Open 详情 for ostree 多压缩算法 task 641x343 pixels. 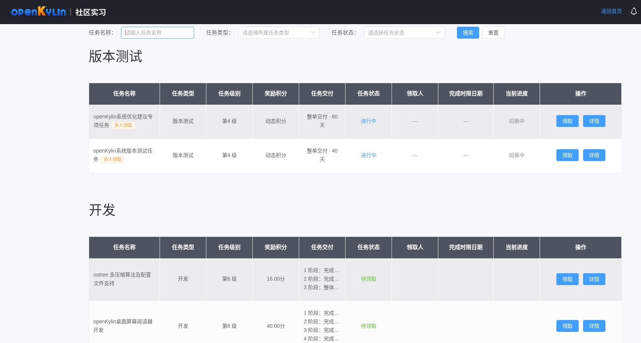tap(594, 279)
